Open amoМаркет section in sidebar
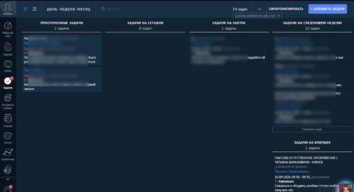The width and height of the screenshot is (354, 192). pyautogui.click(x=8, y=172)
